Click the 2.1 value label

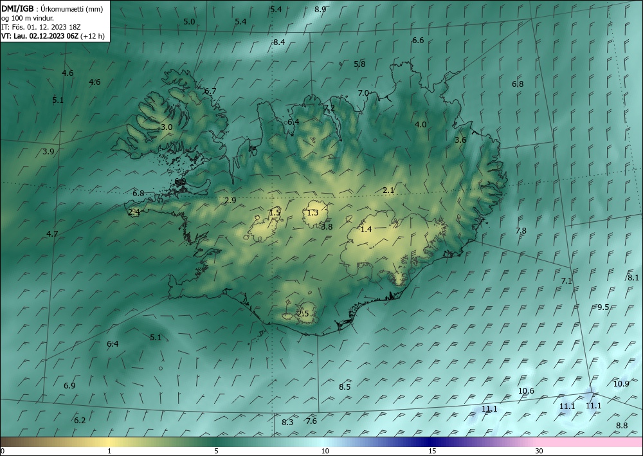tap(388, 190)
